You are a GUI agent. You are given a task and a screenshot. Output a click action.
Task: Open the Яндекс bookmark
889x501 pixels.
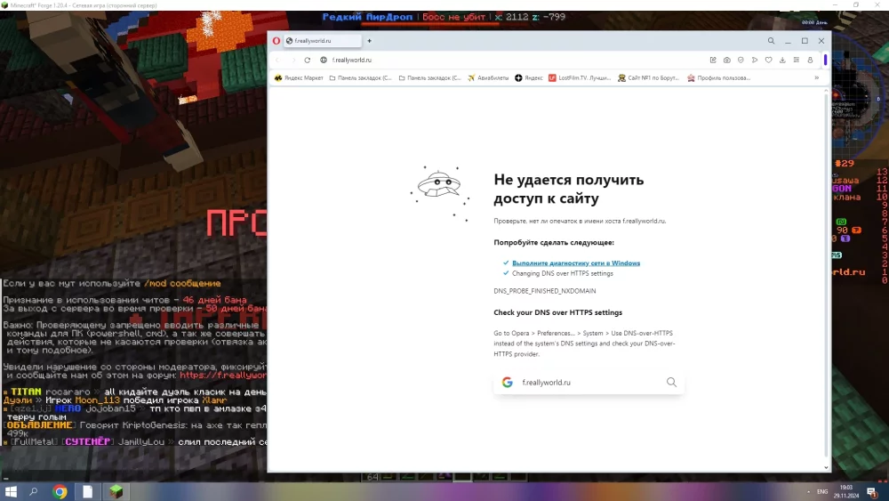(x=528, y=78)
